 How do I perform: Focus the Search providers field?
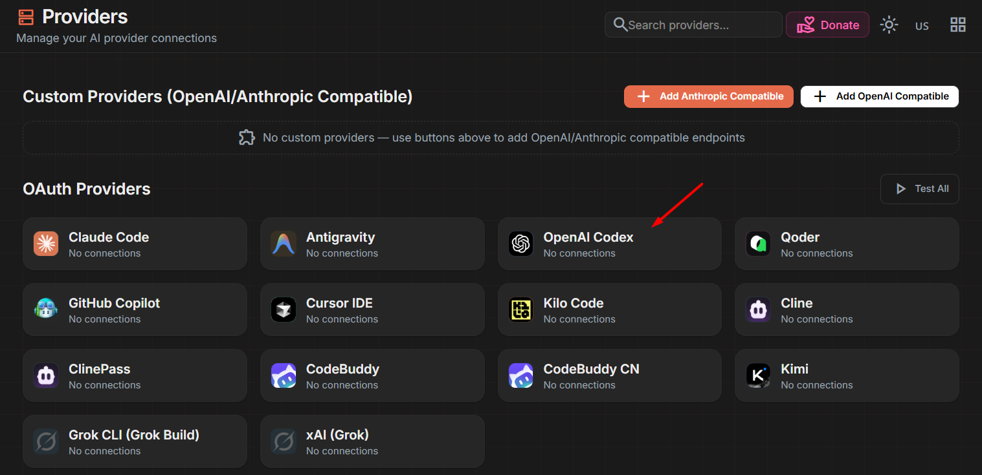[693, 25]
